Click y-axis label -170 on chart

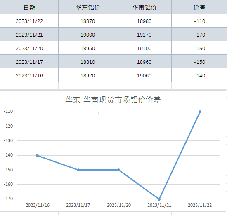coord(8,199)
